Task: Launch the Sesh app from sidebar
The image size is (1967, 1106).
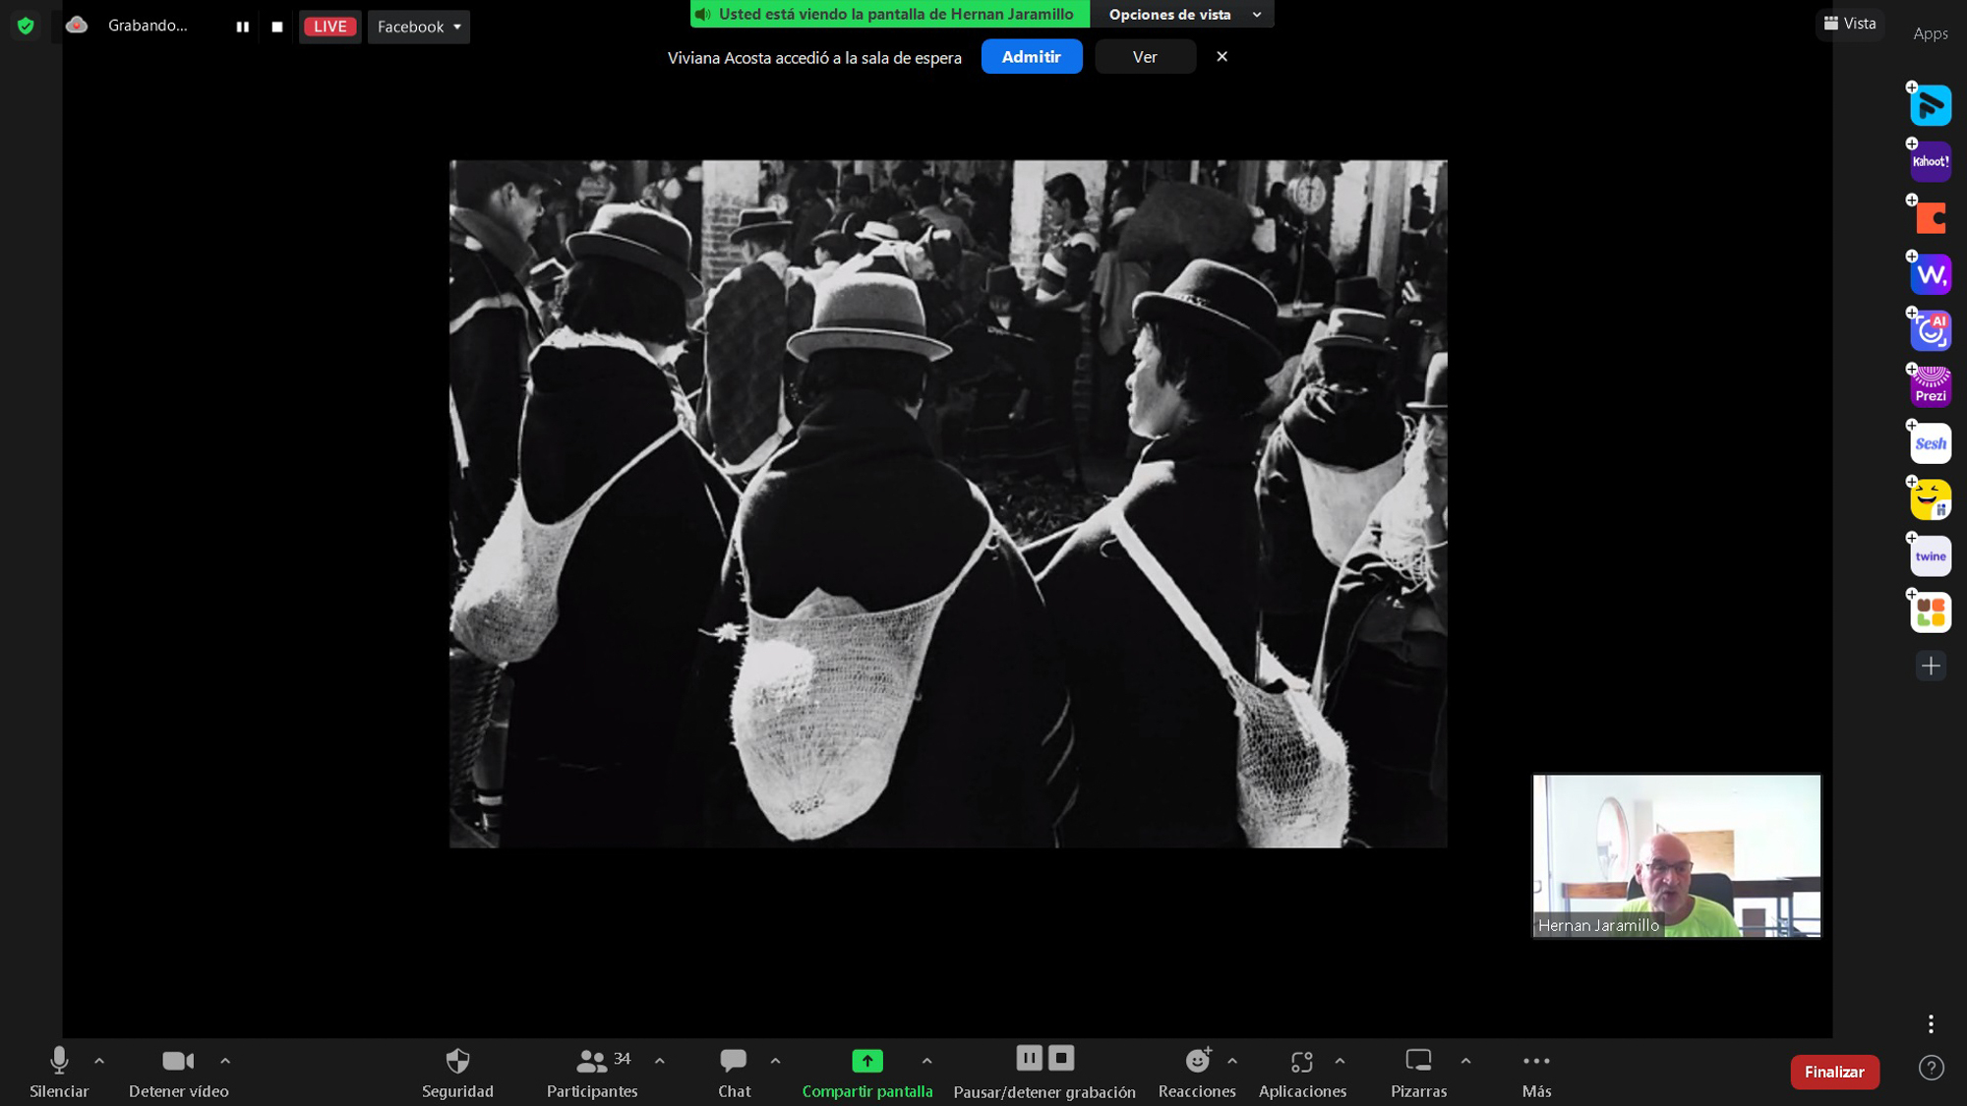Action: pyautogui.click(x=1930, y=443)
